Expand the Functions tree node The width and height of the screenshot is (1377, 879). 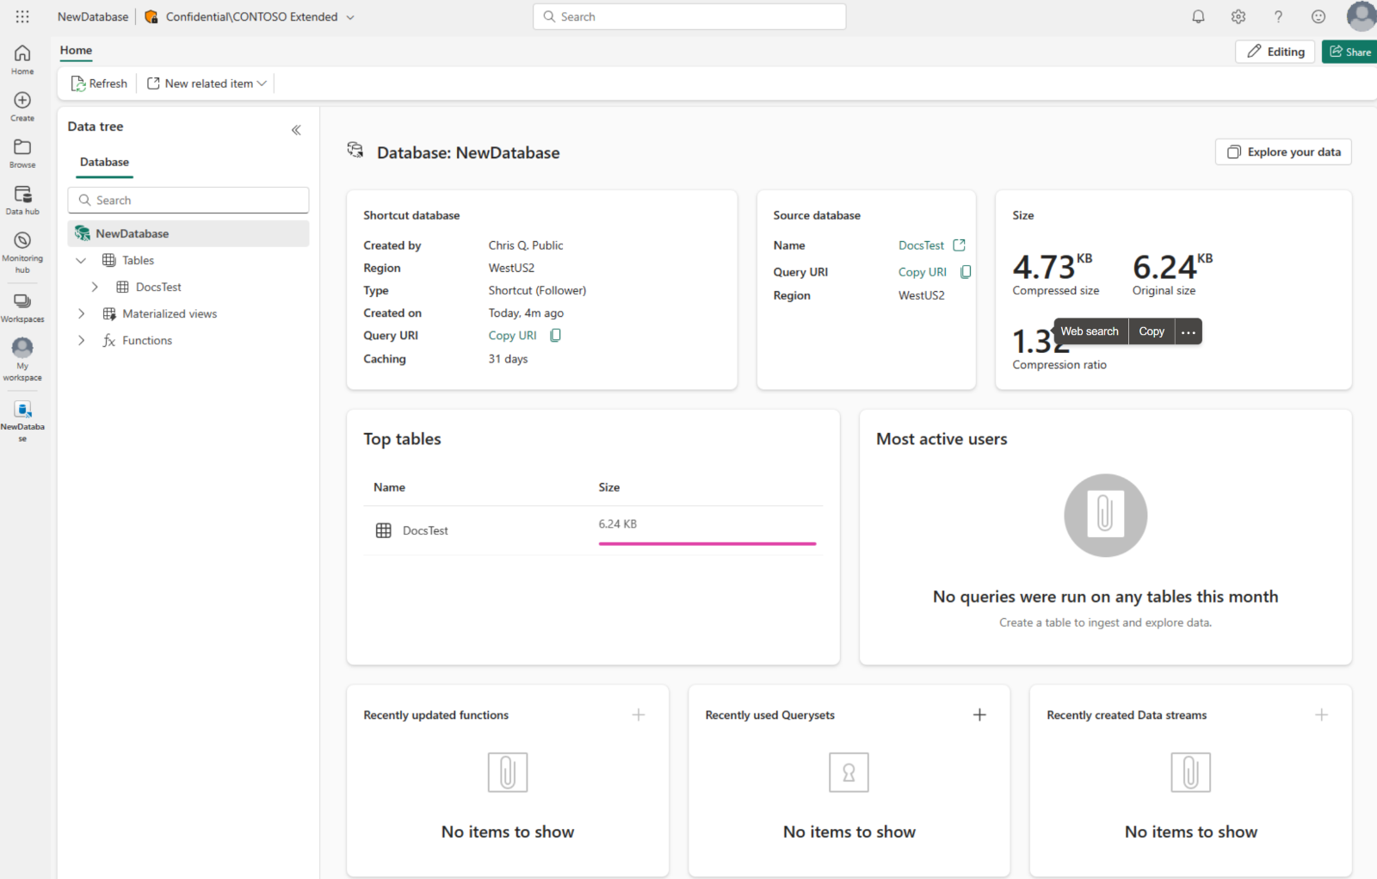tap(81, 340)
